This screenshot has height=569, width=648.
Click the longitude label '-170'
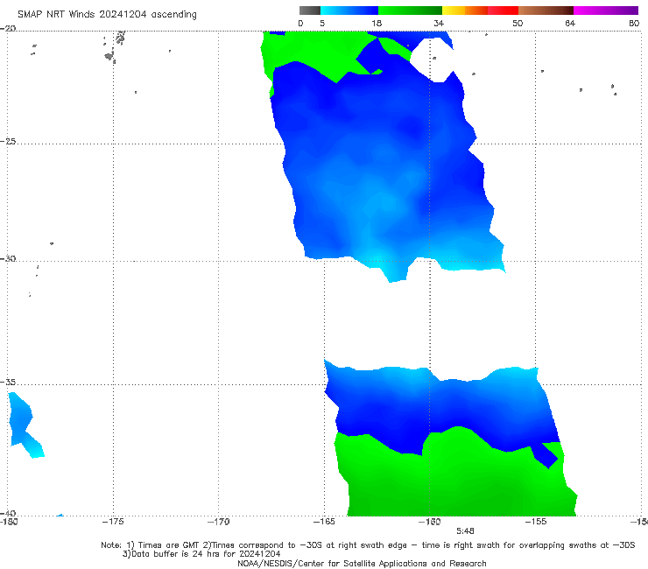pyautogui.click(x=219, y=522)
